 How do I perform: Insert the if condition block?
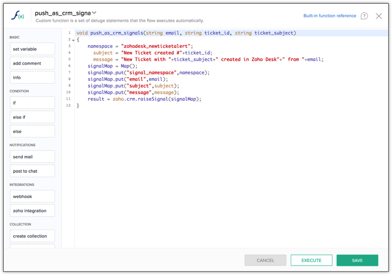[32, 103]
